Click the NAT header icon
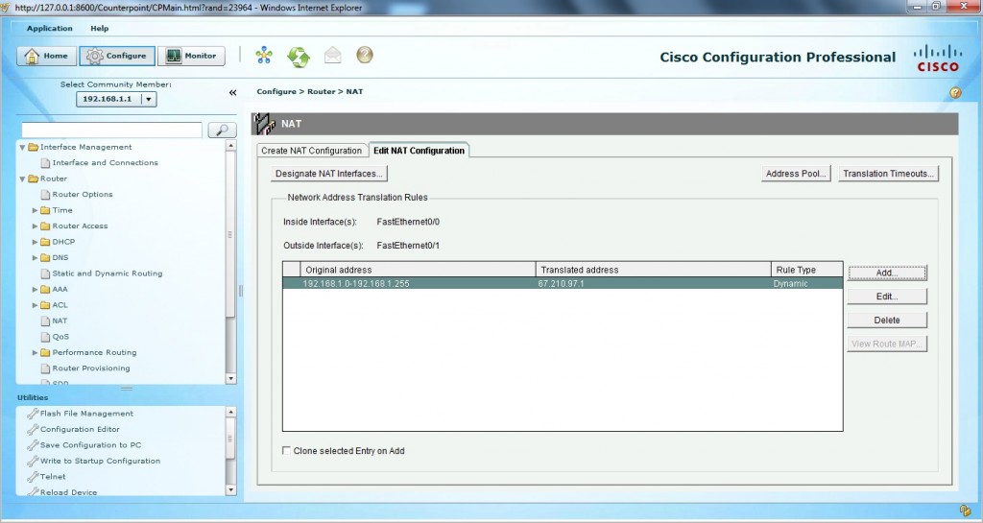 pyautogui.click(x=265, y=124)
